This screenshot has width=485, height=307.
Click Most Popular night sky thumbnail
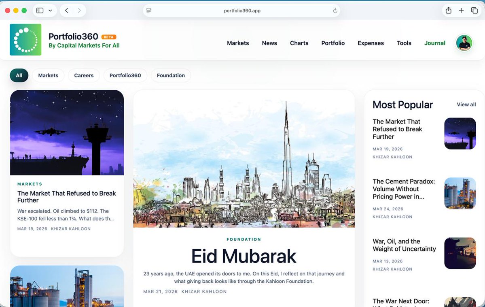(460, 134)
